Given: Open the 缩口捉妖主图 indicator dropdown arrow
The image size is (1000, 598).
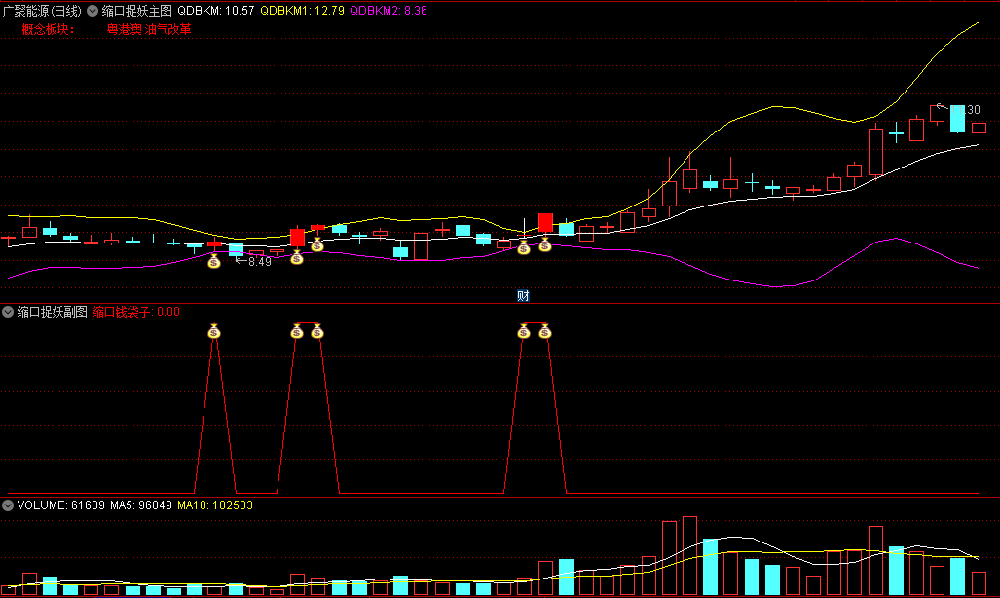Looking at the screenshot, I should pos(93,11).
